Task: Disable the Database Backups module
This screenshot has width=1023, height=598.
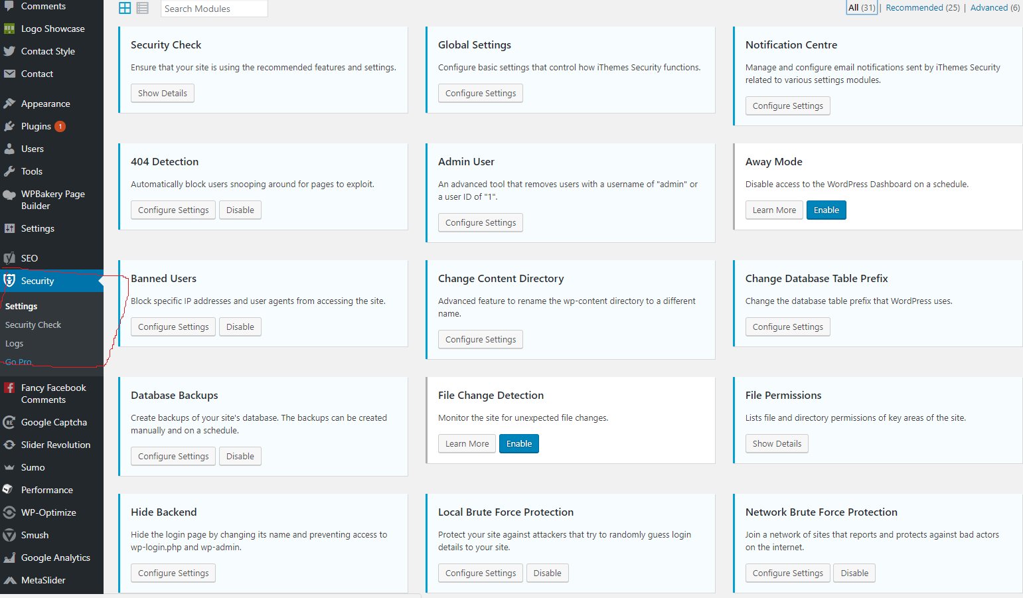Action: point(240,457)
